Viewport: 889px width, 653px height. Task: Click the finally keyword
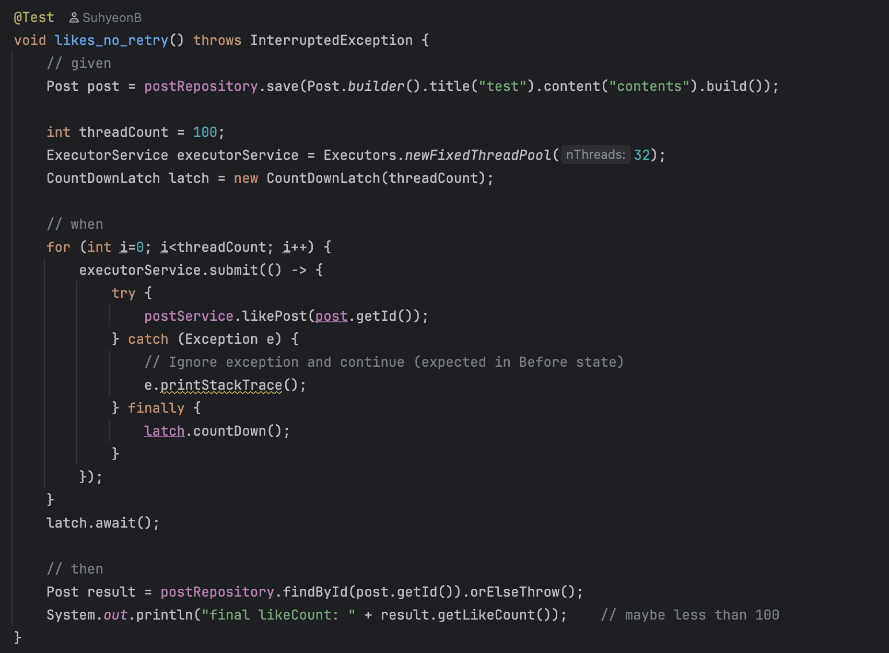tap(156, 408)
